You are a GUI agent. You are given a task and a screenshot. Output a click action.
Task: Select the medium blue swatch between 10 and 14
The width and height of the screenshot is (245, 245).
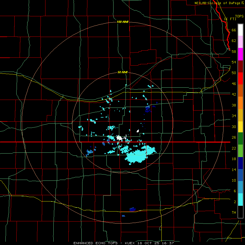coord(240,175)
